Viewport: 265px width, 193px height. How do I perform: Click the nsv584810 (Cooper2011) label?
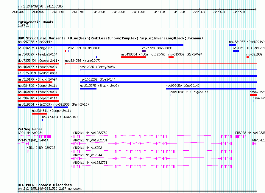click(38, 98)
